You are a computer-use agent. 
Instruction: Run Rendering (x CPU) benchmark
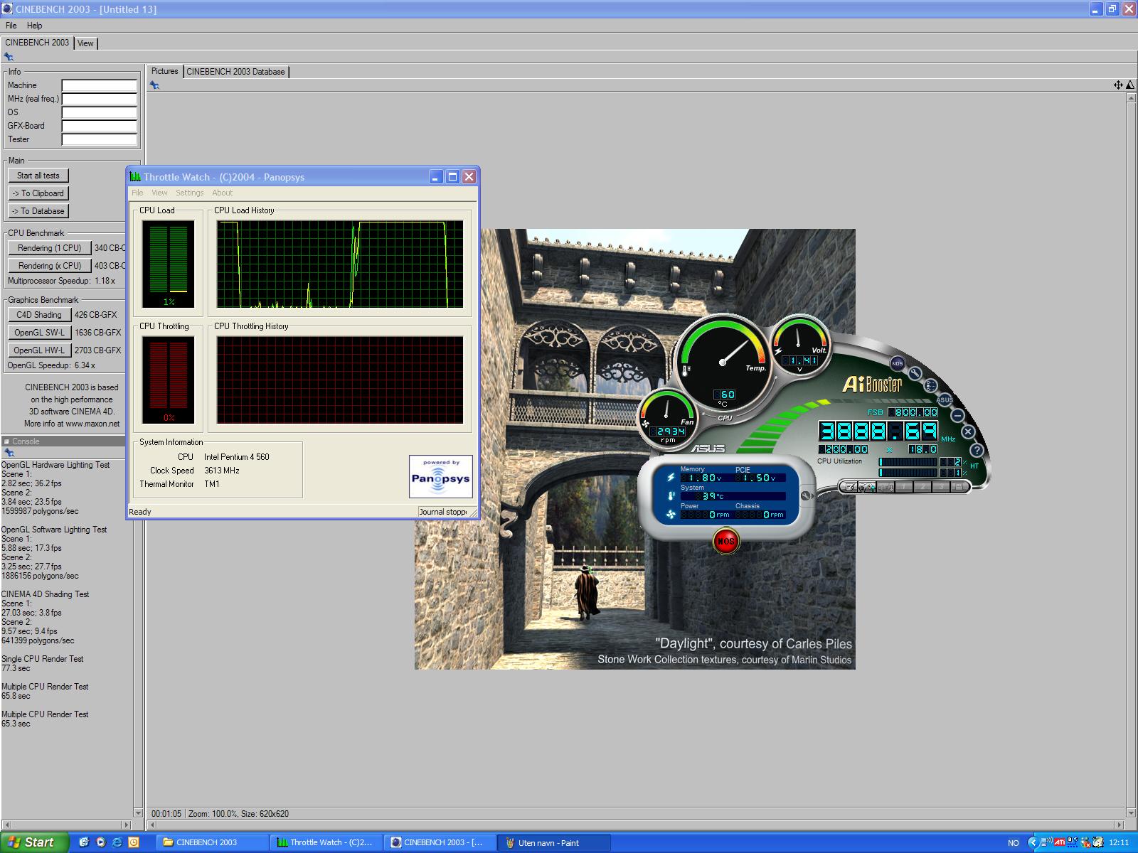50,266
